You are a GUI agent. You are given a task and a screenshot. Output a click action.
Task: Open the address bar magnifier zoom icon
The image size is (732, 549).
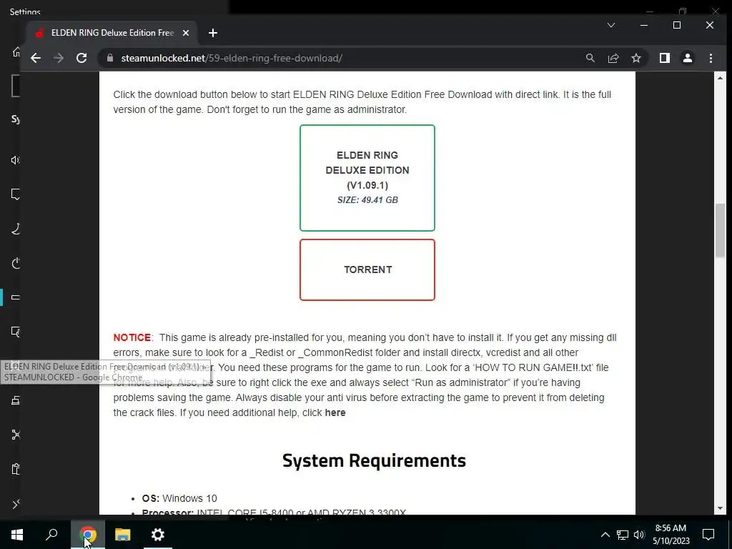point(590,58)
